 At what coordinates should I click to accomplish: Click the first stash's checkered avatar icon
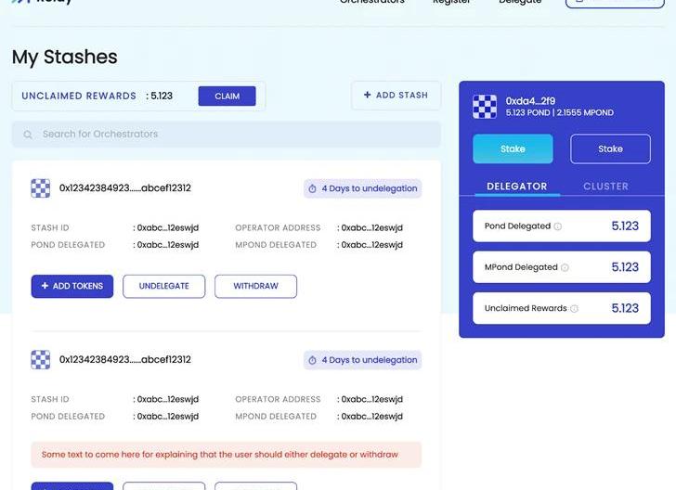coord(40,188)
